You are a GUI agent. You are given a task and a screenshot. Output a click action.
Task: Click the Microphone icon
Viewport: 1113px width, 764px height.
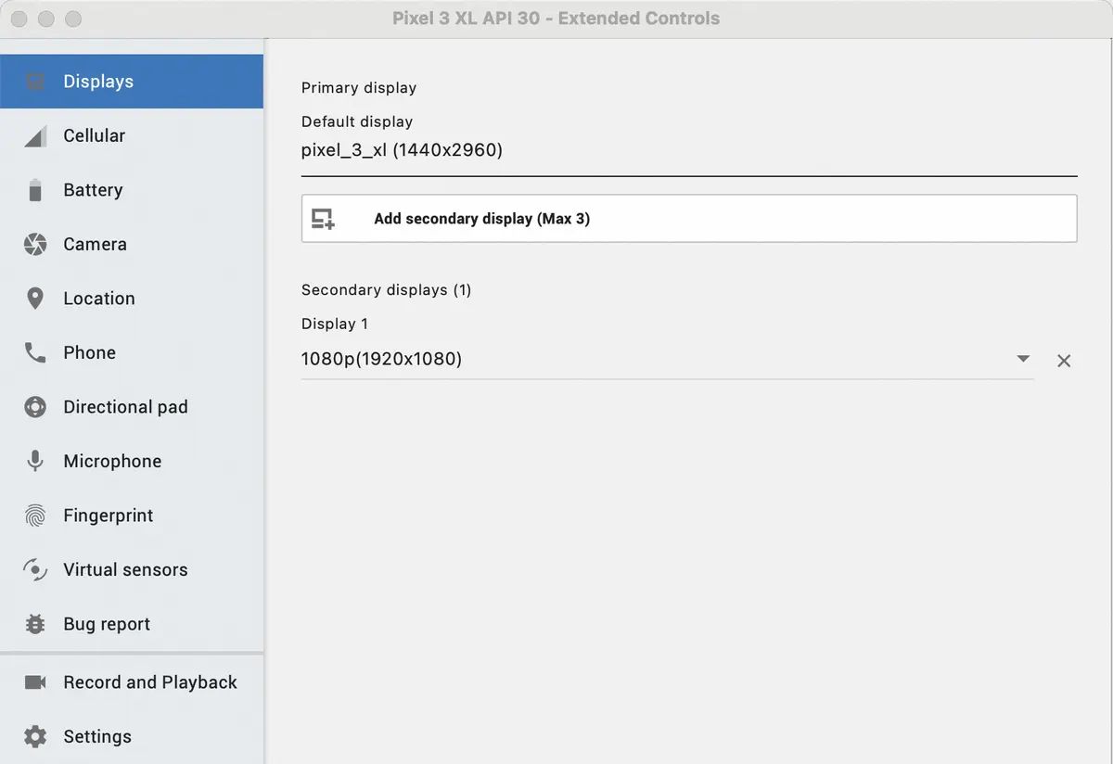[x=35, y=462]
